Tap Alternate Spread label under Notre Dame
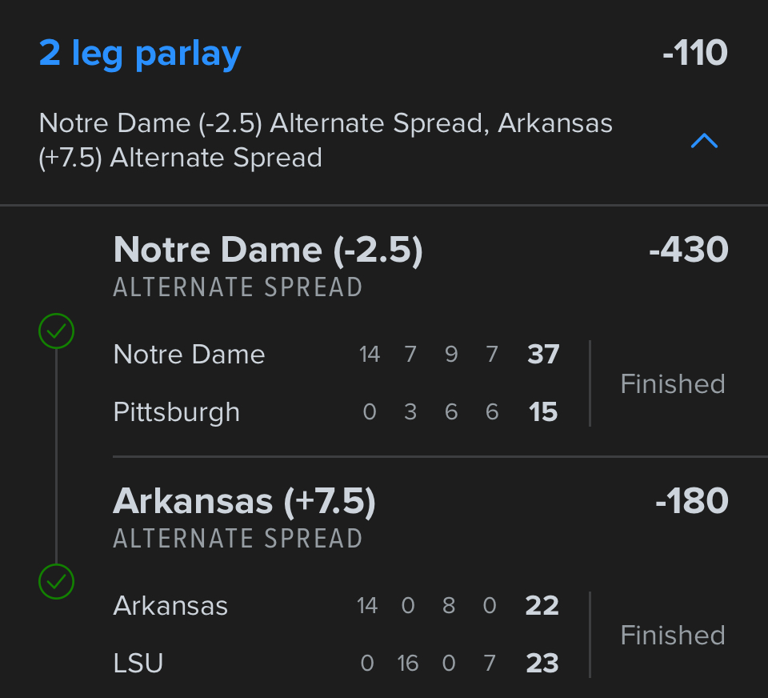The height and width of the screenshot is (698, 768). [238, 287]
